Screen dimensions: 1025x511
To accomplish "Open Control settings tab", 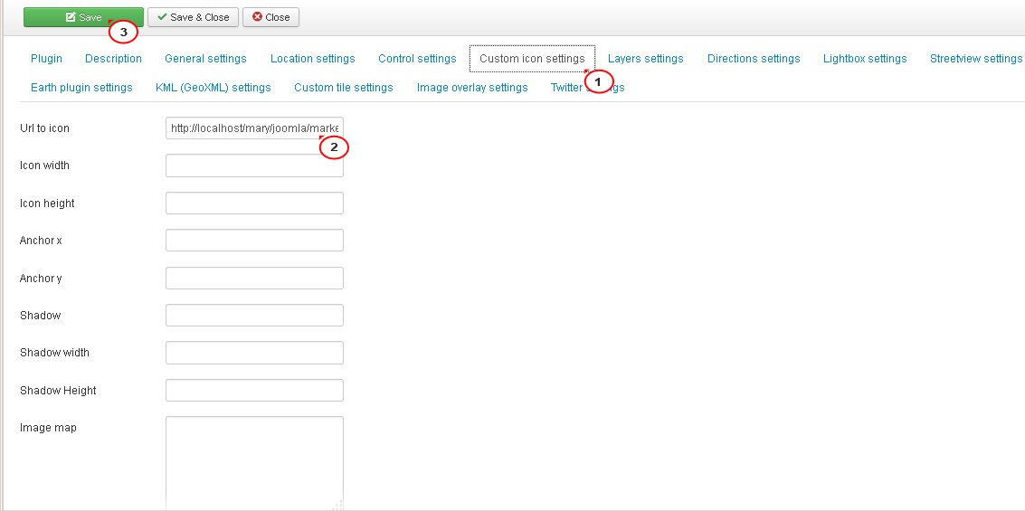I will [417, 58].
